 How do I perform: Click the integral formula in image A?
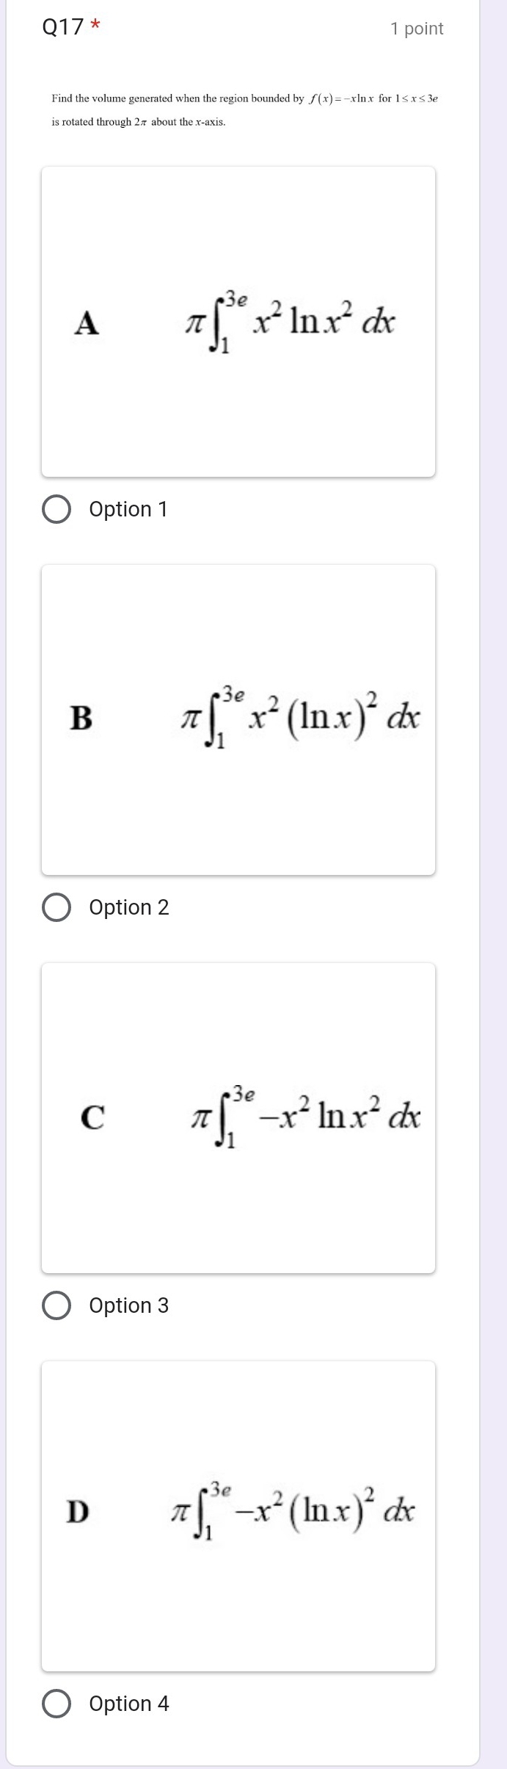pyautogui.click(x=290, y=322)
